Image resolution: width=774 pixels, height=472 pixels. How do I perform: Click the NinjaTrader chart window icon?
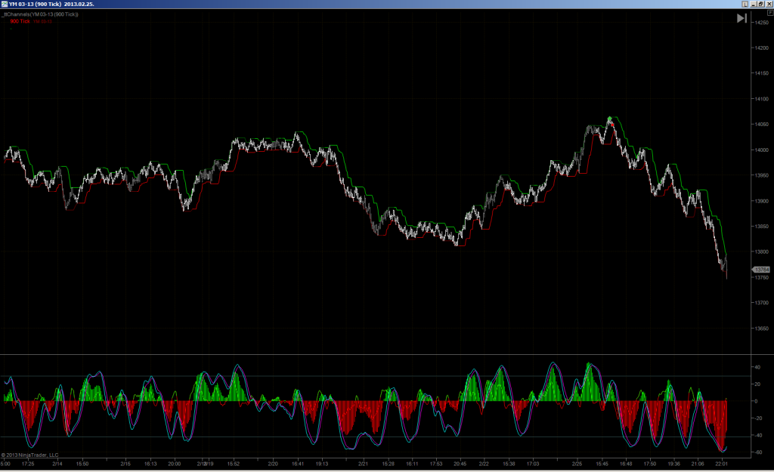coord(4,4)
